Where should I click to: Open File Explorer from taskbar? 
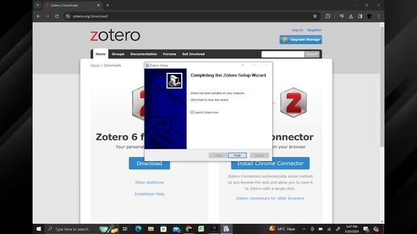point(151,229)
